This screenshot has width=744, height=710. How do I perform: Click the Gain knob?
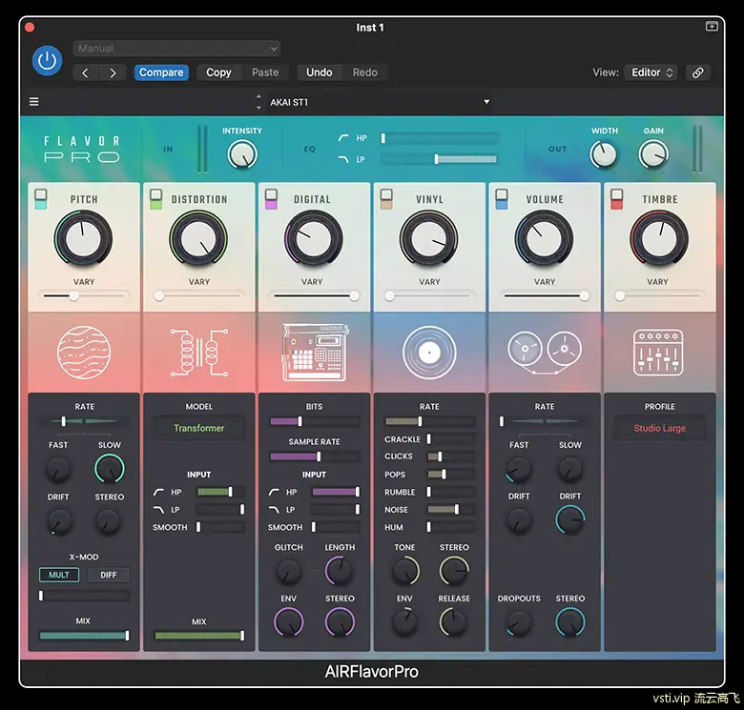pos(653,154)
